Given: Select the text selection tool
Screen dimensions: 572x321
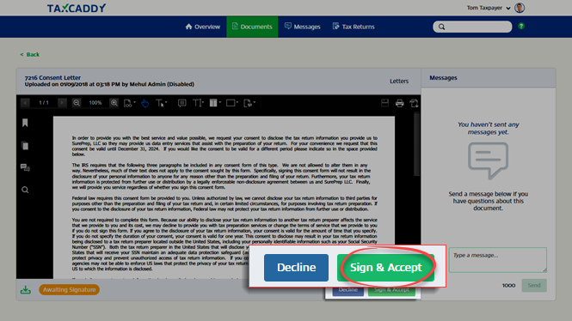Looking at the screenshot, I should (159, 103).
